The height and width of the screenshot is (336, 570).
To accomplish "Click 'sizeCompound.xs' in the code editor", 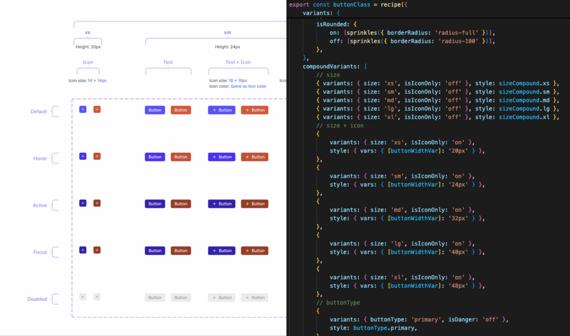I will point(524,84).
